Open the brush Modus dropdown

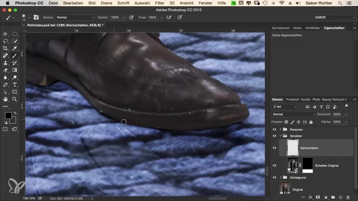75,17
